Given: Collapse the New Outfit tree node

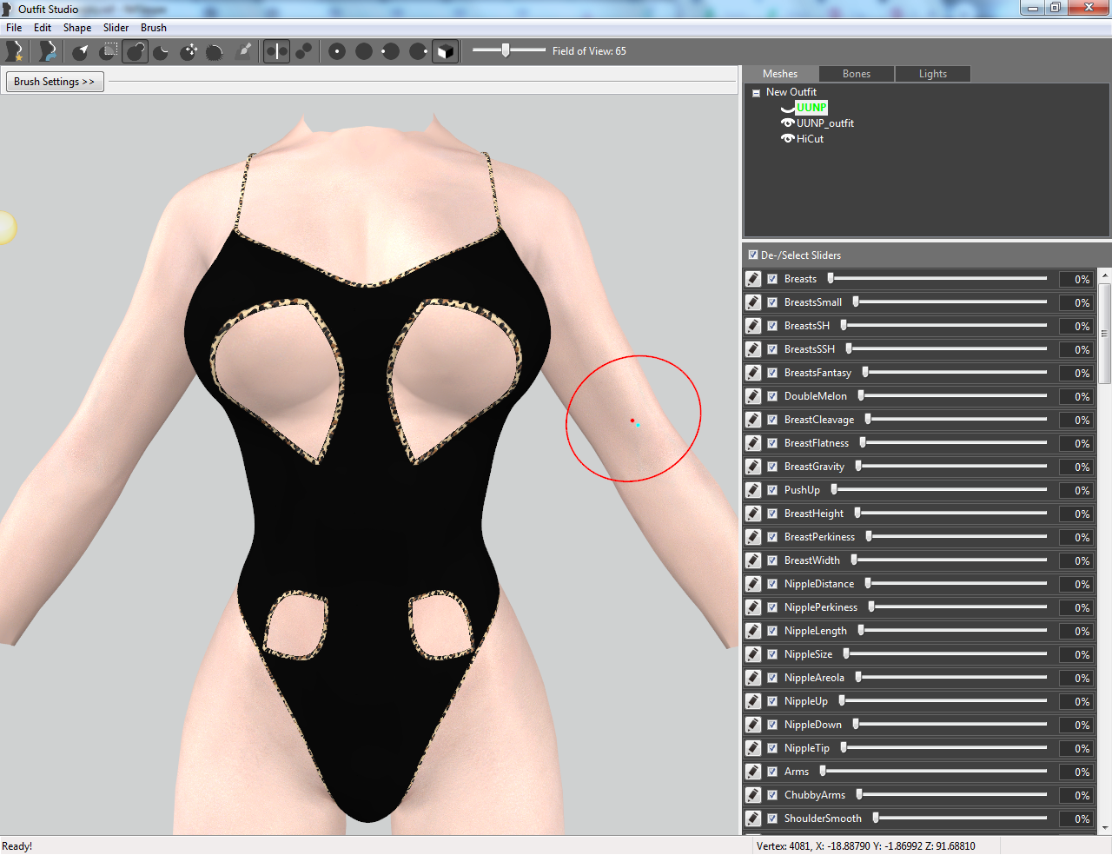Looking at the screenshot, I should point(756,92).
